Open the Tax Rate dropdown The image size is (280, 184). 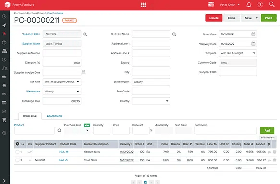point(62,82)
